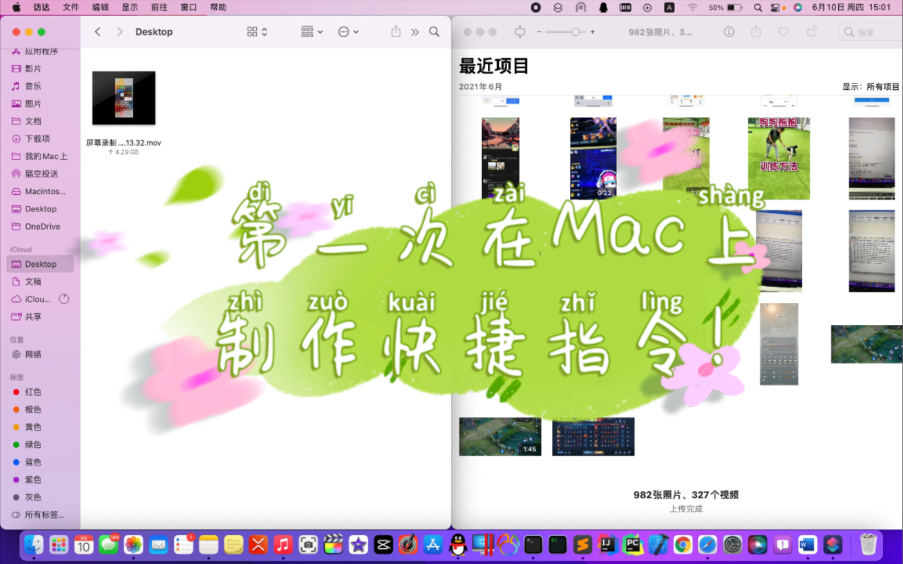Screen dimensions: 903x564
Task: Click the Wi-Fi icon in the menu bar
Action: (x=693, y=7)
